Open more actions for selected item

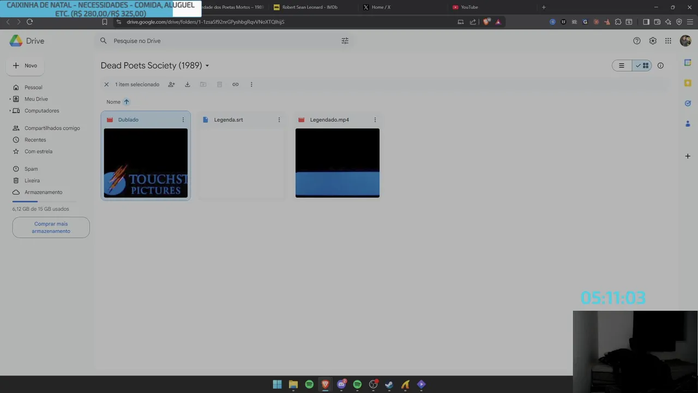pos(251,85)
